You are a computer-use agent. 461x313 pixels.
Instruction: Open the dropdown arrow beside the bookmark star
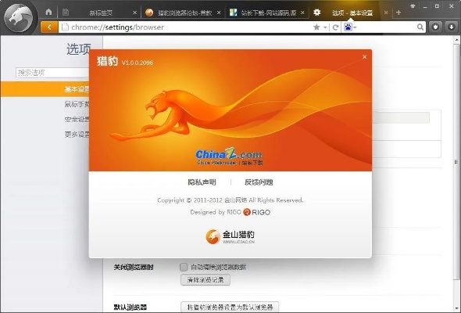coord(325,27)
